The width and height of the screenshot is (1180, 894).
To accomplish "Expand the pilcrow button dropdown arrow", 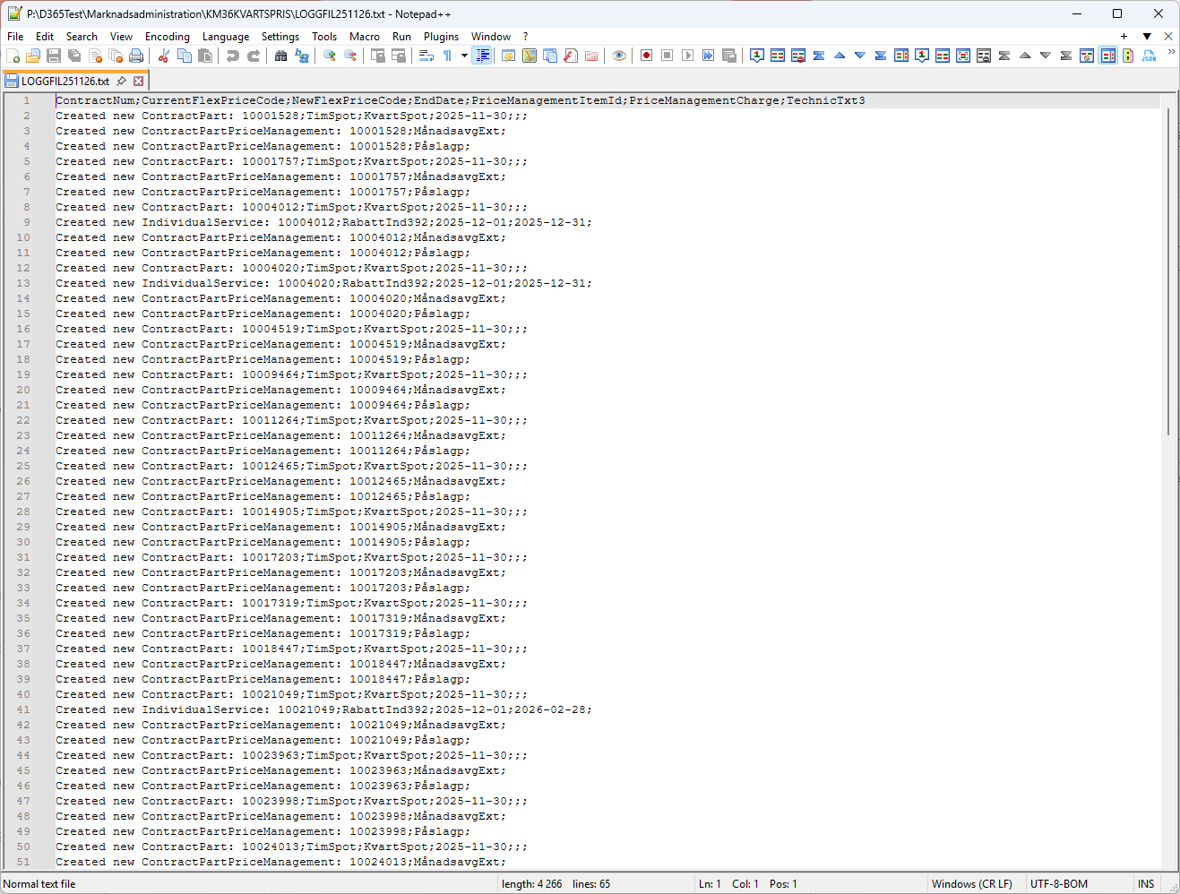I will point(464,56).
